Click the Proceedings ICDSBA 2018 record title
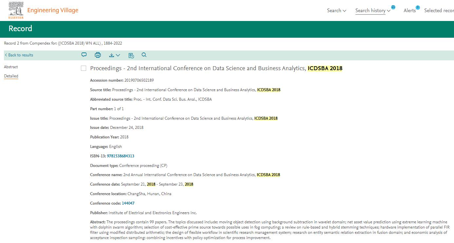This screenshot has width=454, height=243. (x=216, y=68)
